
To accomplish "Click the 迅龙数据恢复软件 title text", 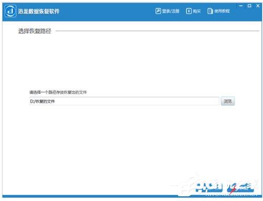I will pyautogui.click(x=39, y=12).
